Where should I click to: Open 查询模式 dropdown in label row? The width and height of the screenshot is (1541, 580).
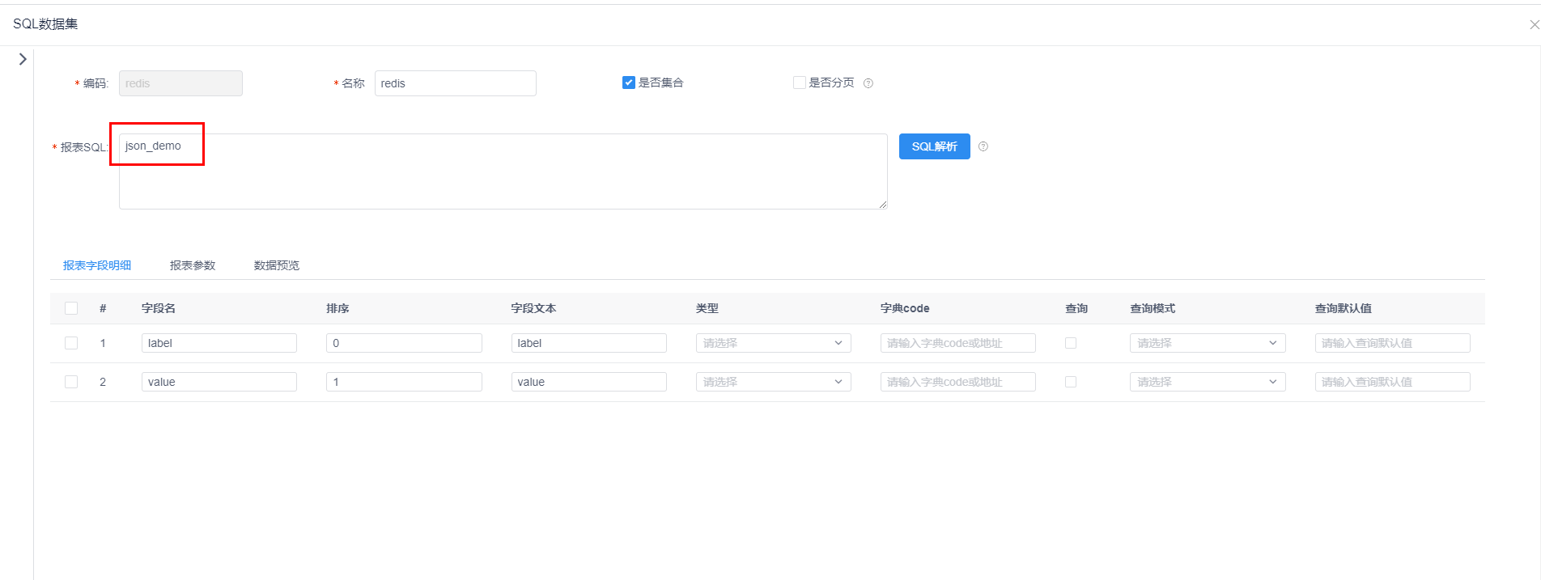coord(1208,343)
